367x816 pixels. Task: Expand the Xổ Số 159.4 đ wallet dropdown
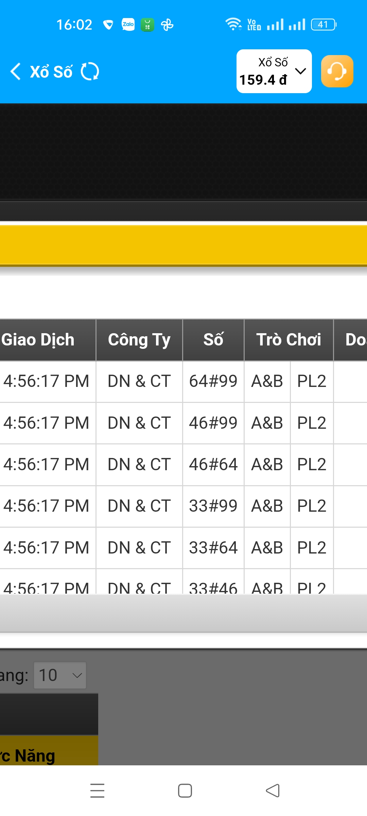(274, 71)
